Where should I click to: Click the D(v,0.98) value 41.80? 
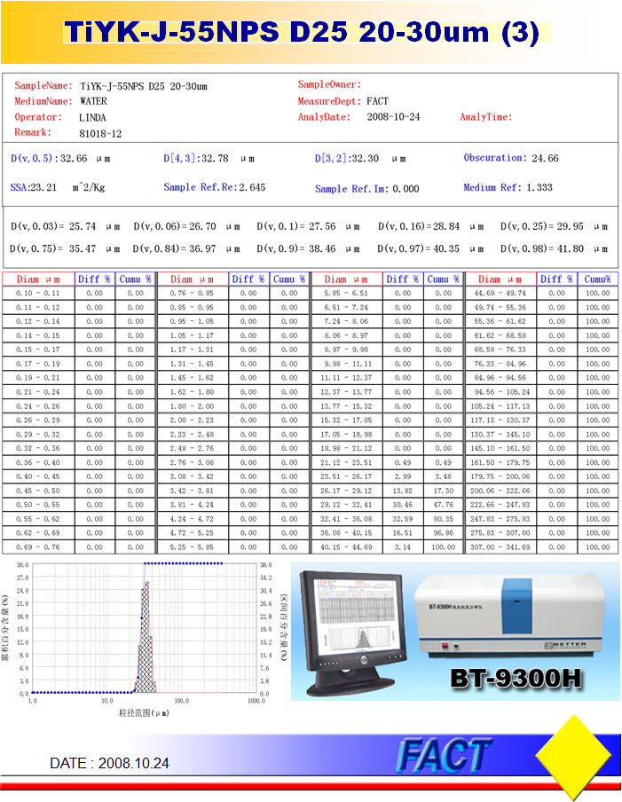point(570,248)
